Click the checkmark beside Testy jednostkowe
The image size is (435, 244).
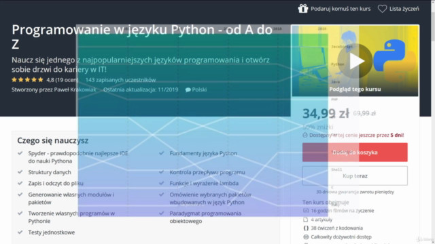(x=20, y=232)
